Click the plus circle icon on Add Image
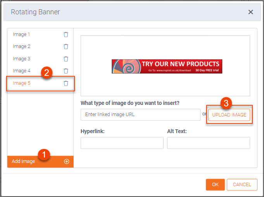This screenshot has height=197, width=264. (66, 161)
